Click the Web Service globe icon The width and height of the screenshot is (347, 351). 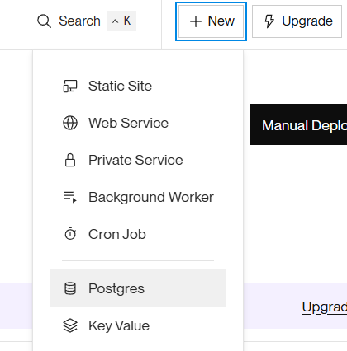(70, 123)
